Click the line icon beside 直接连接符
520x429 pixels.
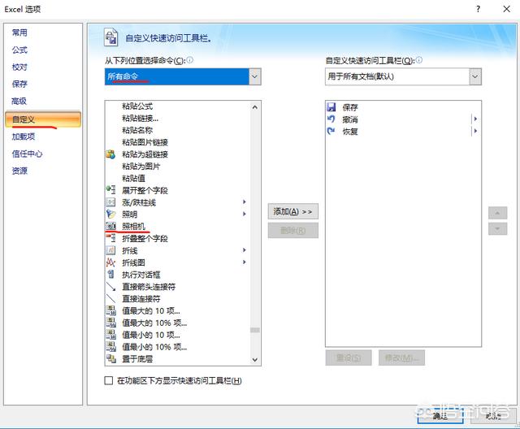(110, 298)
